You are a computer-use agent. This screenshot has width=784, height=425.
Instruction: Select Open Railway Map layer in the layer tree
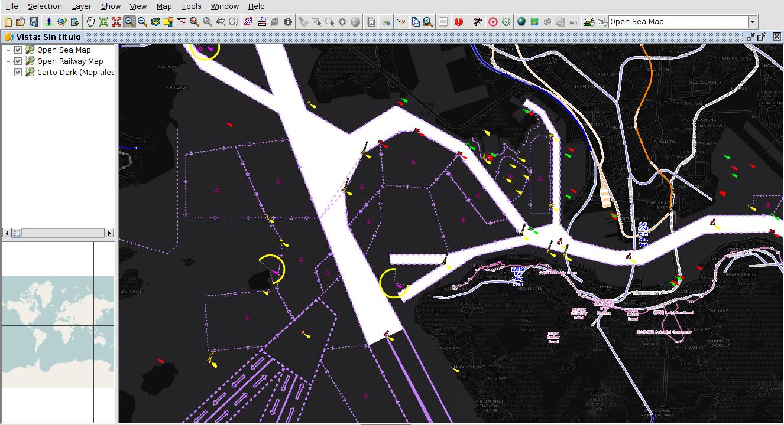pyautogui.click(x=70, y=61)
